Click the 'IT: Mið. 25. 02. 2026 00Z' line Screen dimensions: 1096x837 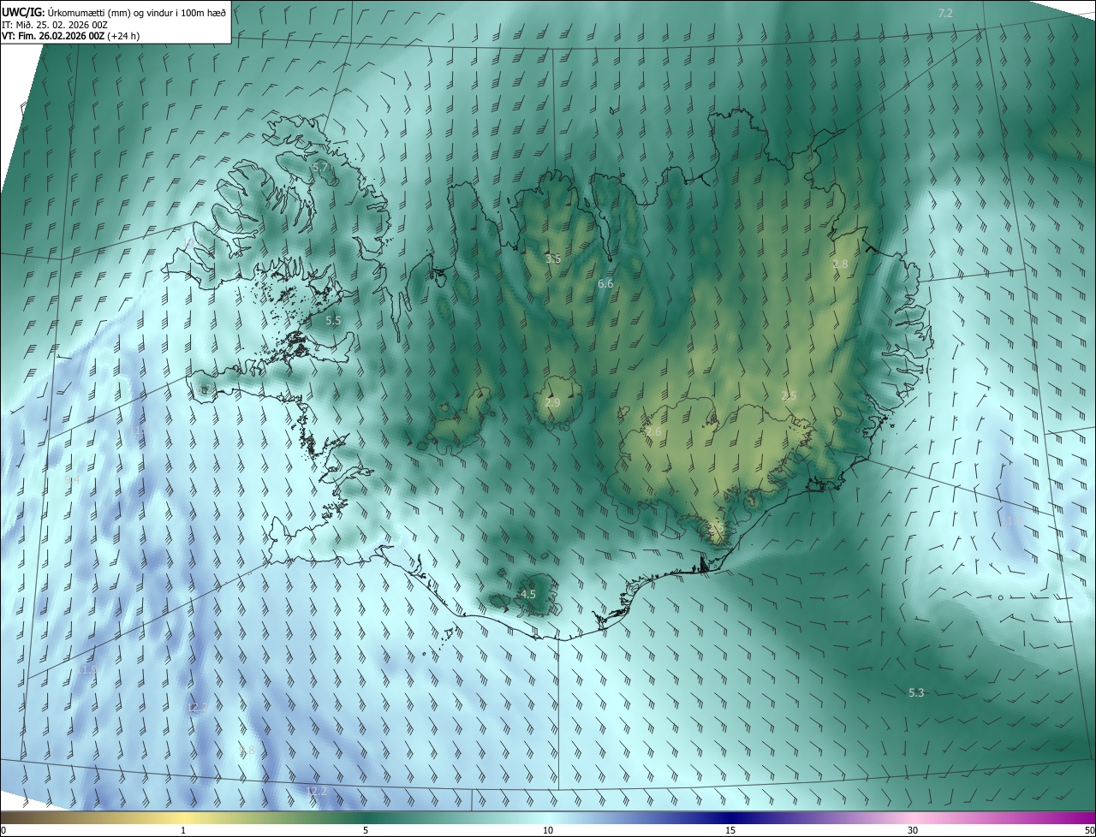(55, 24)
